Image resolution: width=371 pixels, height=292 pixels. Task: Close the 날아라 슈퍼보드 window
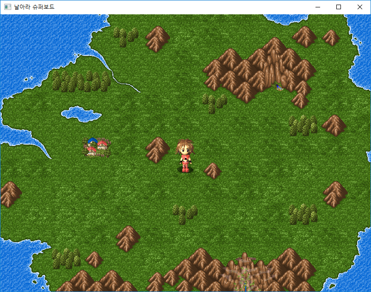(359, 7)
